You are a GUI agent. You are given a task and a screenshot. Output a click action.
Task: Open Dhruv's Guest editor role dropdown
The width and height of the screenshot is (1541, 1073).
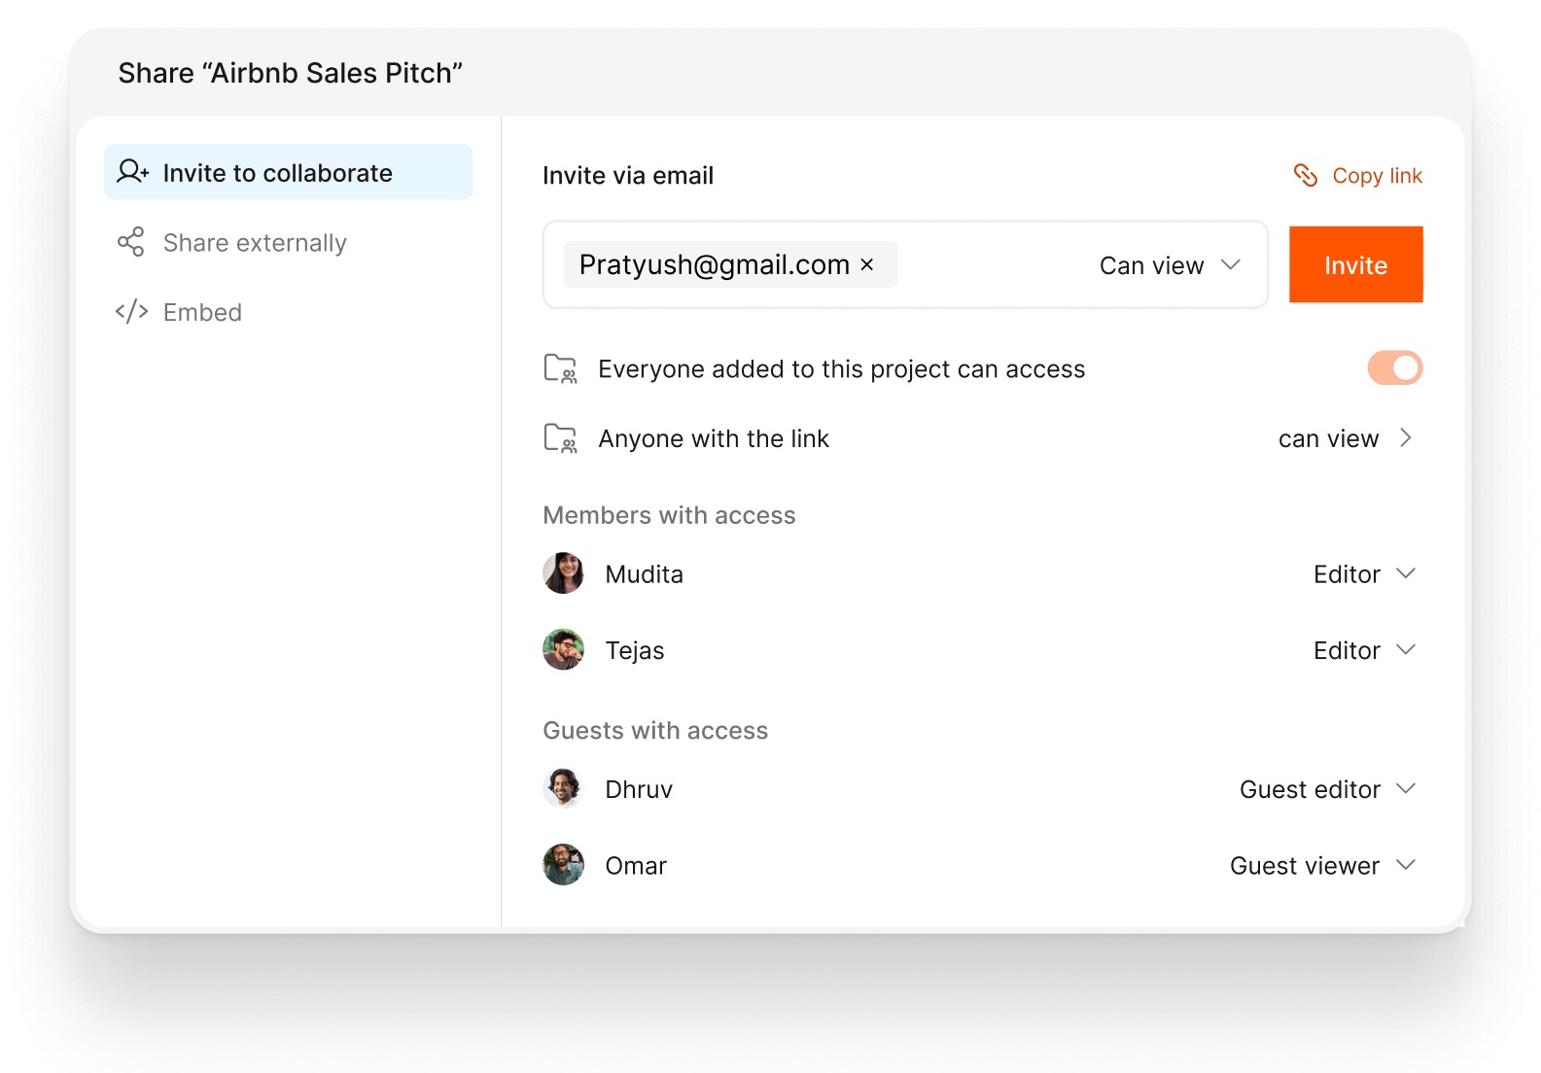tap(1327, 789)
